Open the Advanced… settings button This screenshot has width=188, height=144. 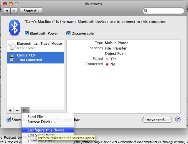pyautogui.click(x=157, y=120)
